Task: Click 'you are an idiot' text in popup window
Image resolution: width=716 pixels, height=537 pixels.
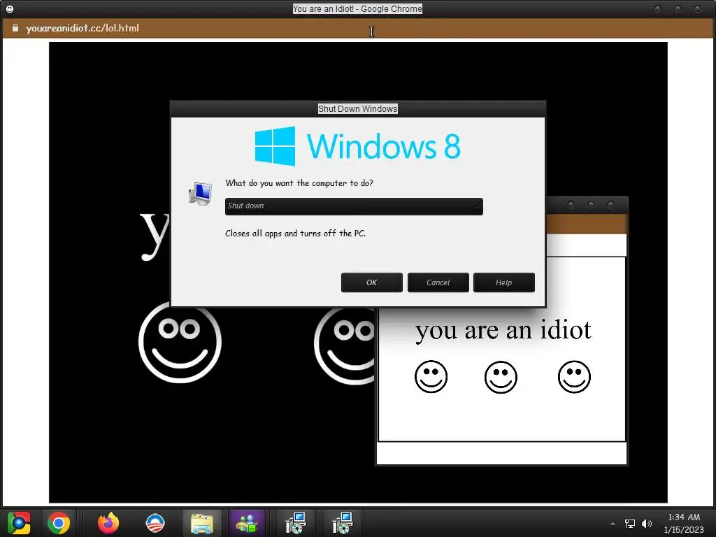Action: (x=503, y=330)
